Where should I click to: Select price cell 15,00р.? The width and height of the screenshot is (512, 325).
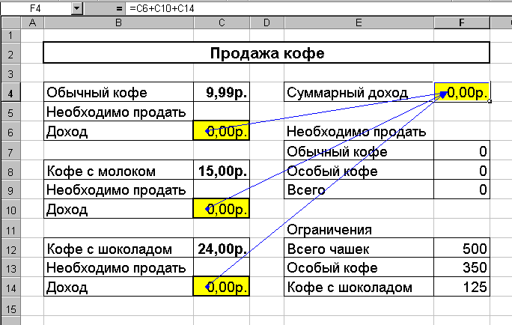(222, 171)
